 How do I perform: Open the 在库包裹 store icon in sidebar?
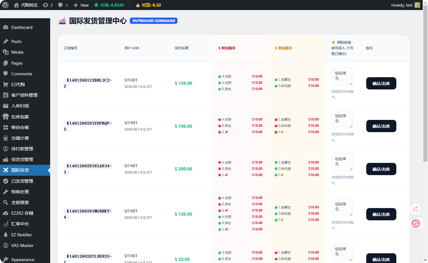(x=6, y=117)
